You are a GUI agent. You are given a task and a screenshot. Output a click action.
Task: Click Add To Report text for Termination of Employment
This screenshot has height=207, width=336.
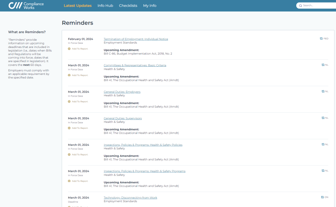(80, 49)
